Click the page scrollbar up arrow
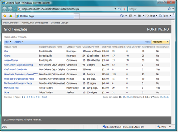The width and height of the screenshot is (178, 132). 173,22
